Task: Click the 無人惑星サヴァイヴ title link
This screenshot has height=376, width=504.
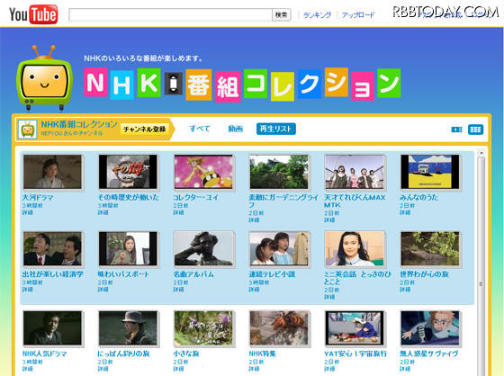Action: (x=429, y=354)
